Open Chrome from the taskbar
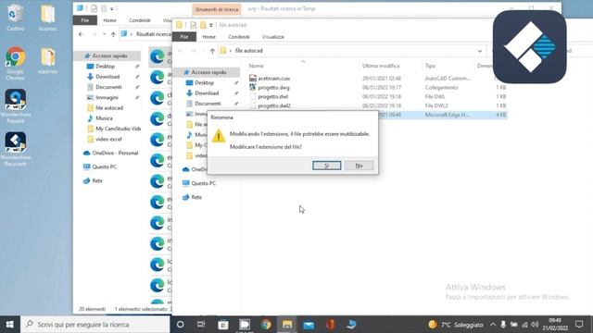 (x=266, y=325)
